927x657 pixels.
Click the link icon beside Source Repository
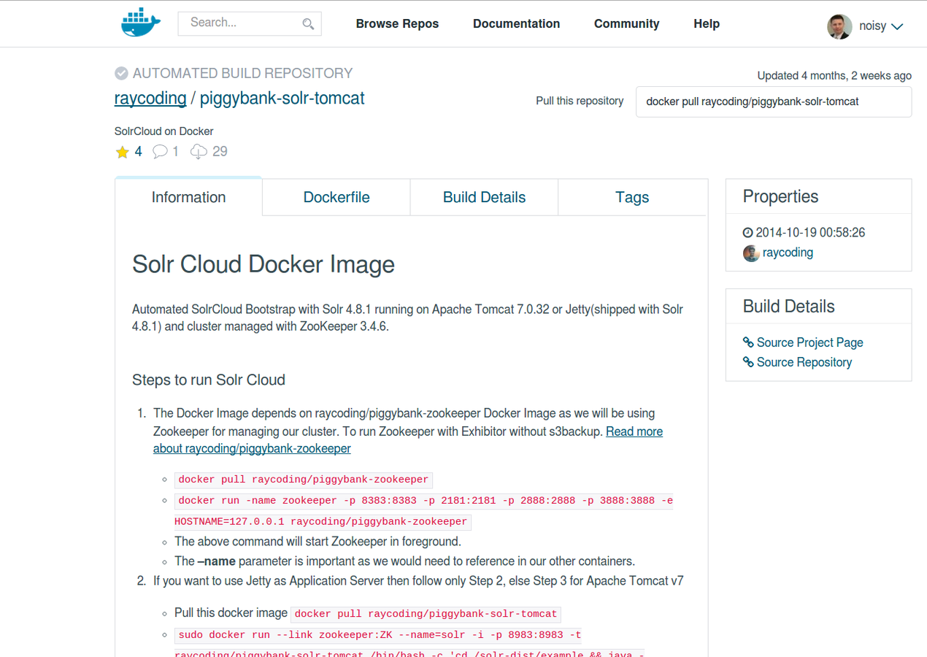(748, 362)
